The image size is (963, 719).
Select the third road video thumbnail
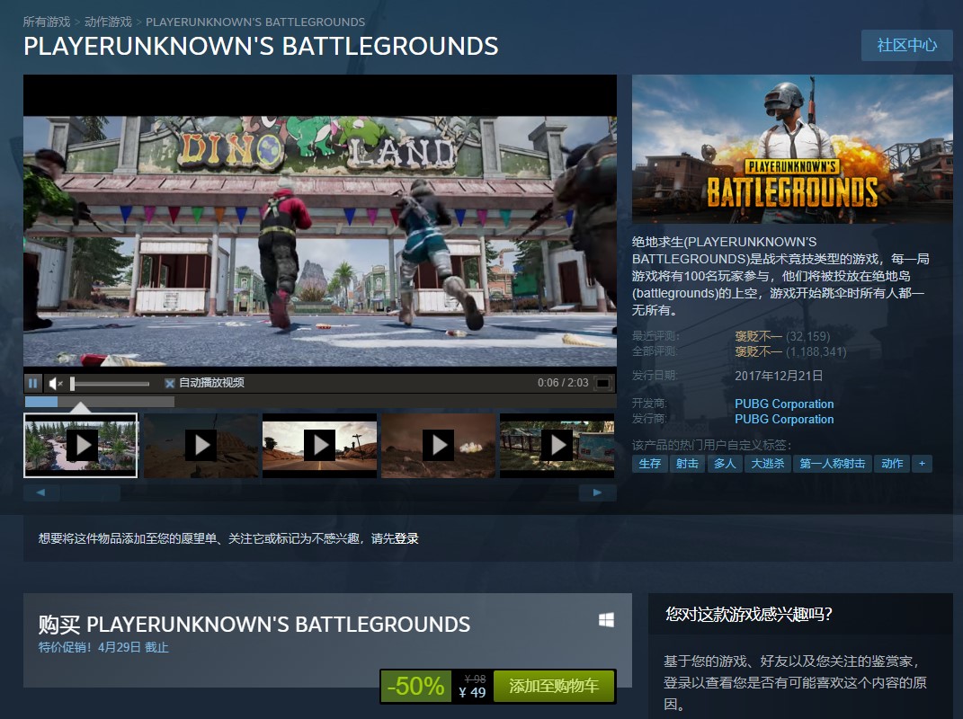(319, 445)
